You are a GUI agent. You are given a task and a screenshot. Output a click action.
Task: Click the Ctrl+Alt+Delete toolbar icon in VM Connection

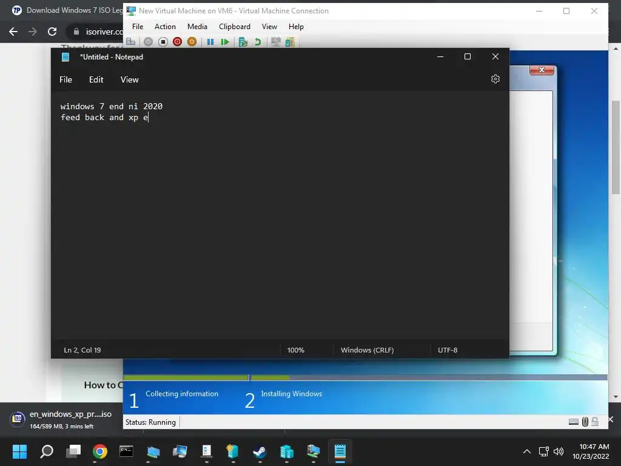(x=131, y=42)
